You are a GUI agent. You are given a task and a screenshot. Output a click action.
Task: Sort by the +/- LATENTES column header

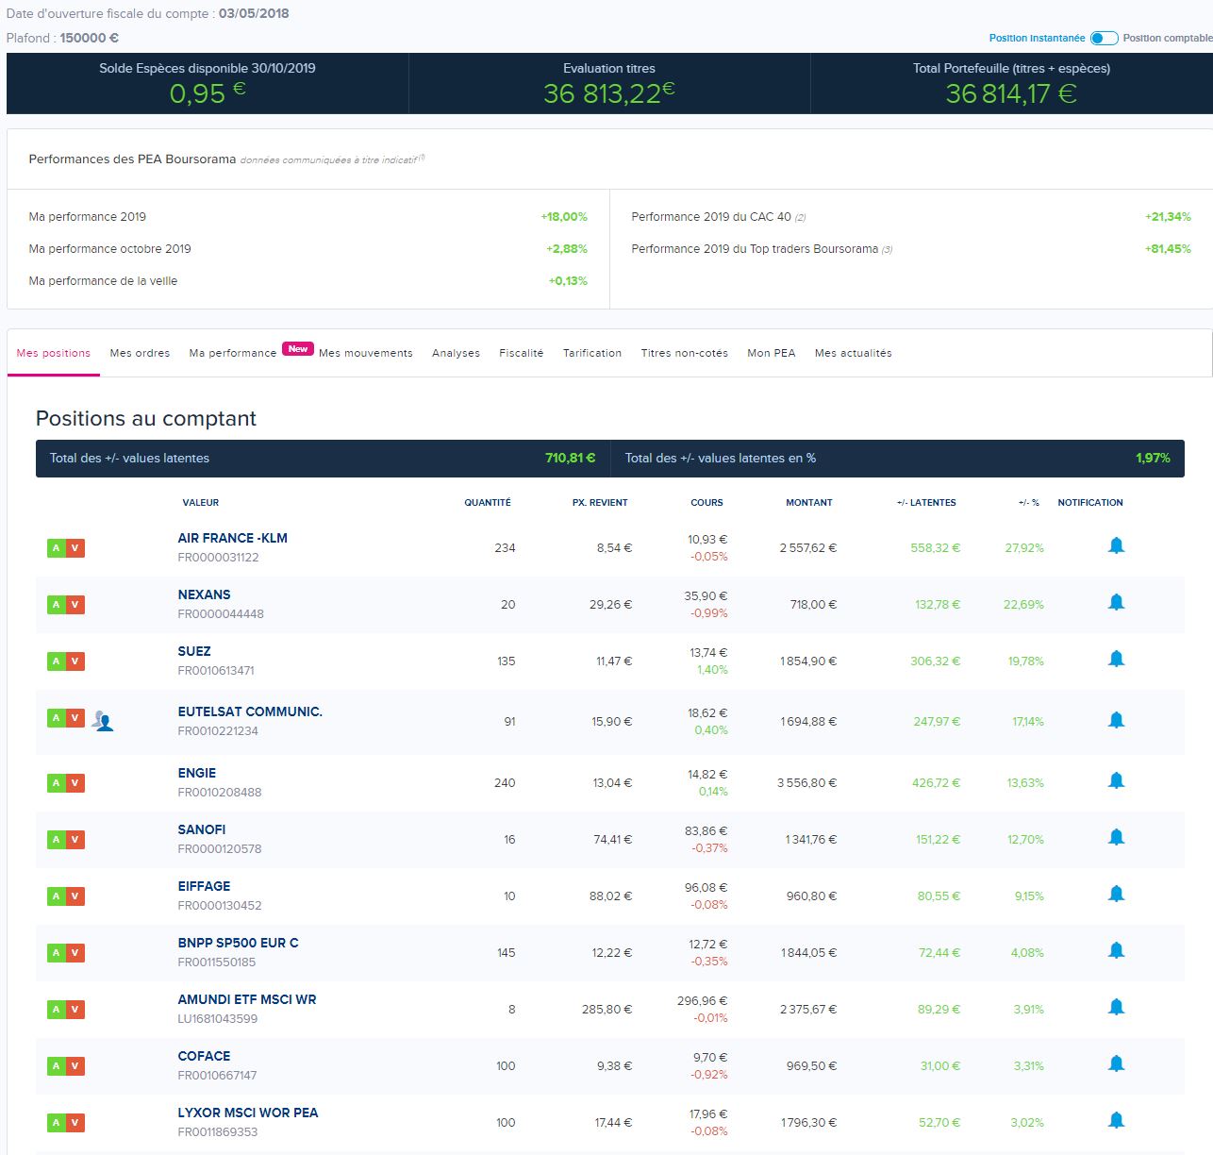point(925,503)
